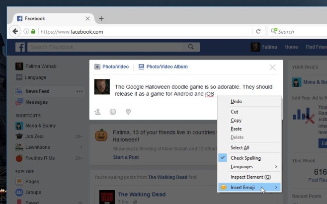This screenshot has height=204, width=327.
Task: Click the Halloween pumpkin icon
Action: tap(101, 135)
